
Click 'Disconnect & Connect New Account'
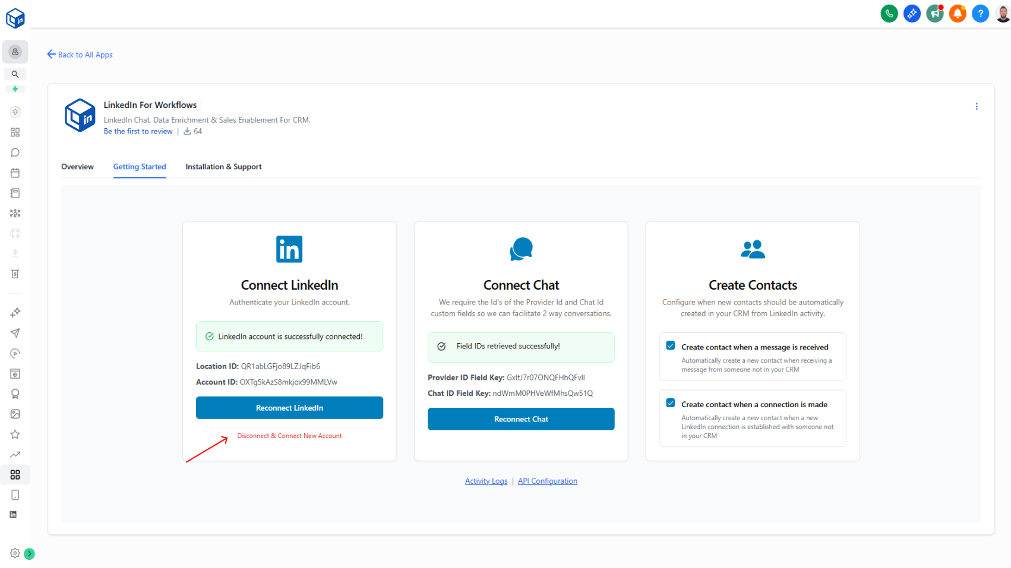[x=289, y=435]
